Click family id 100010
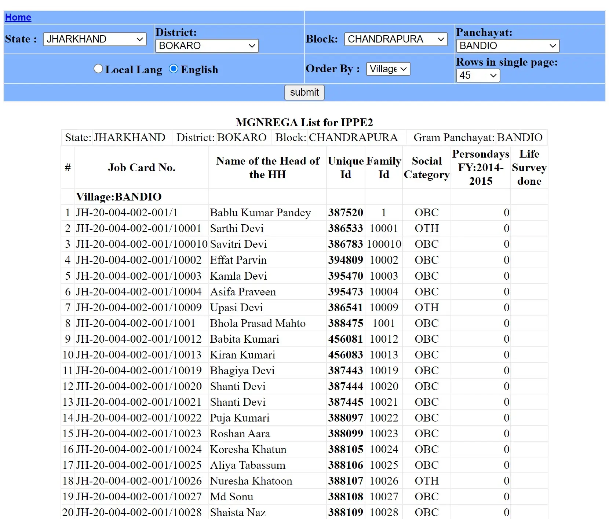609x519 pixels. pos(384,244)
